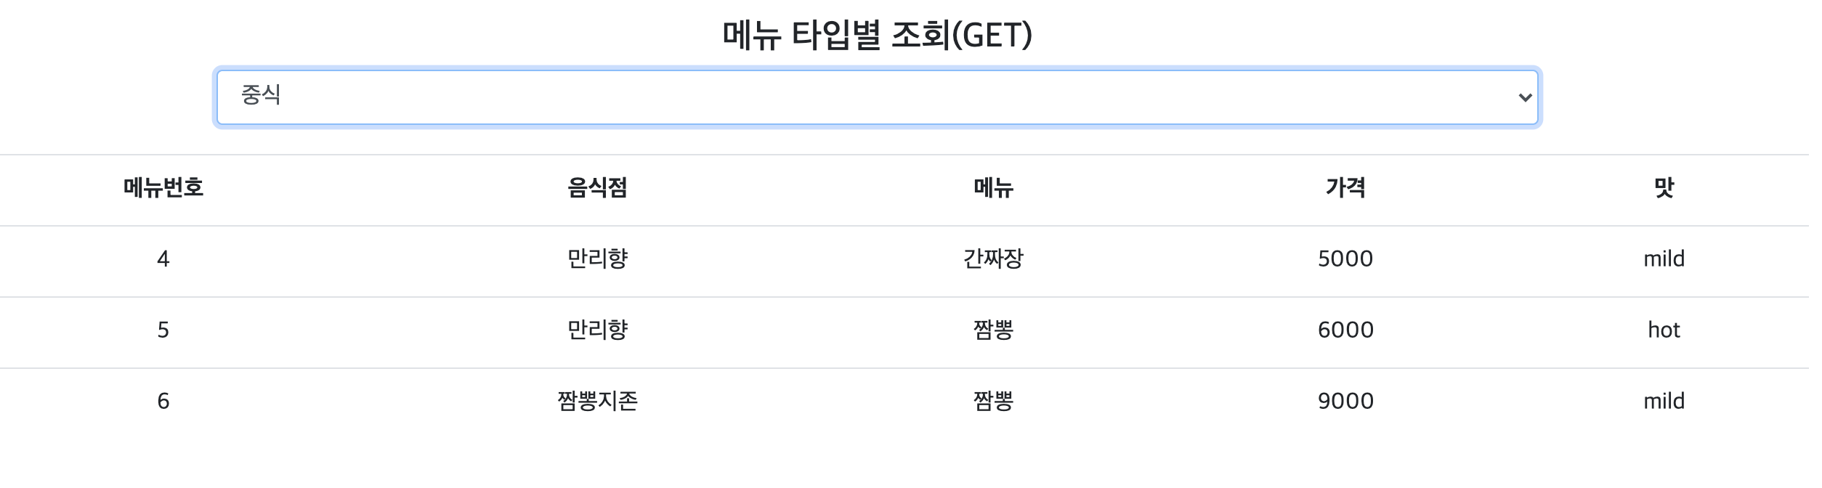Click mild in the 짬뽕지존 row

tap(1664, 402)
